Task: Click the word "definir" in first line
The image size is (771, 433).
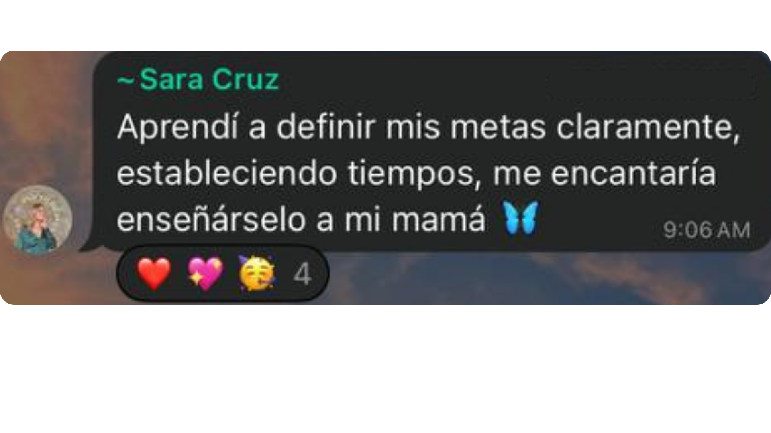Action: [x=325, y=127]
